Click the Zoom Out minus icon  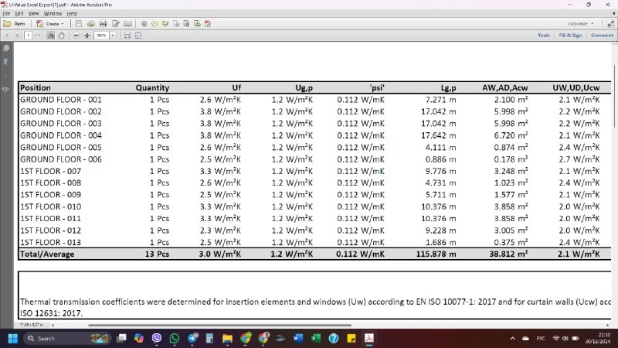(76, 36)
